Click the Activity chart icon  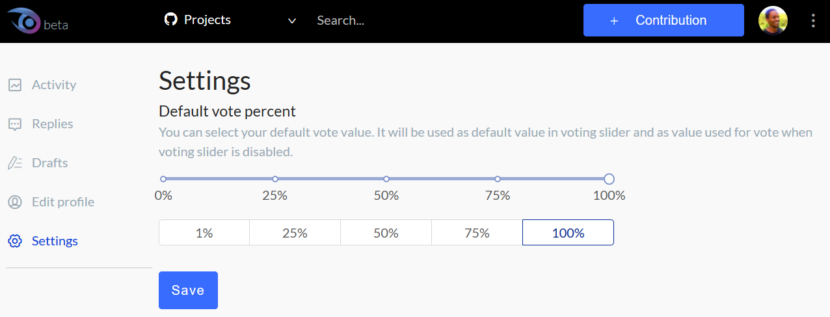[15, 85]
